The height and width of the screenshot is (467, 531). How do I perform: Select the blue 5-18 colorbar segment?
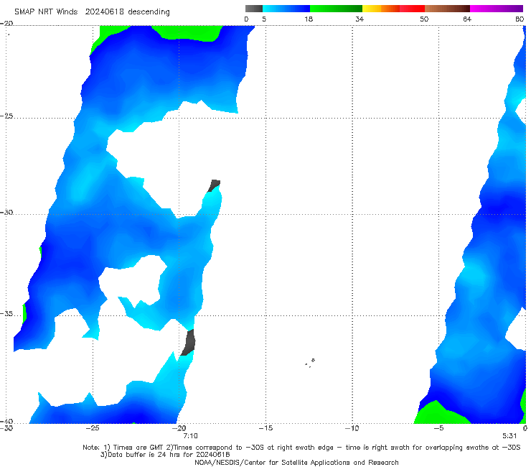pos(286,9)
